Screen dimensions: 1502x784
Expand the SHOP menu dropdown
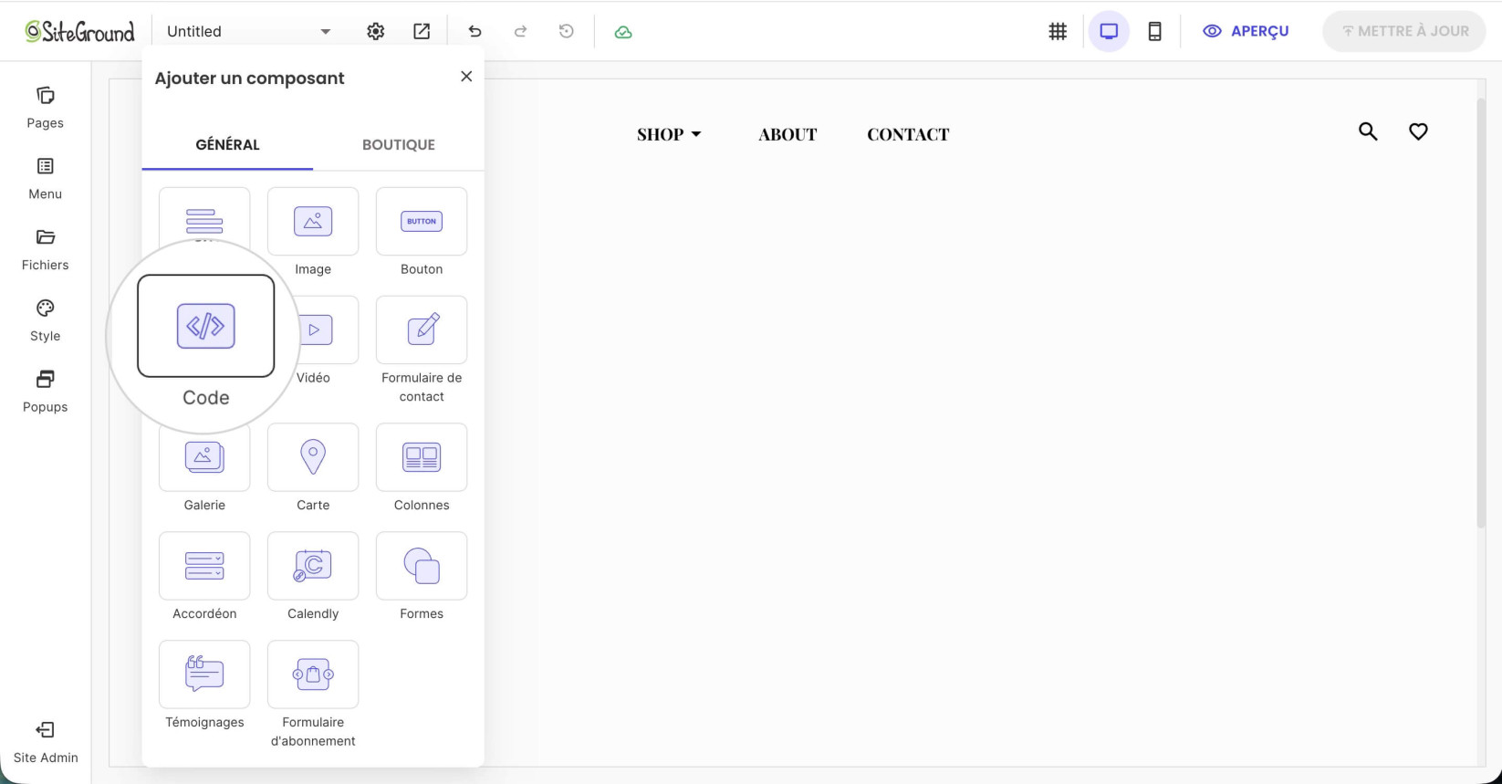669,134
